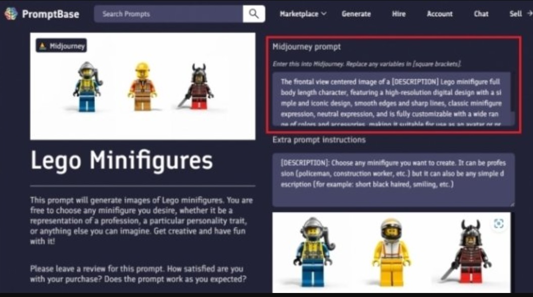Click the expand image icon on the sample picture
The width and height of the screenshot is (533, 297).
(499, 224)
